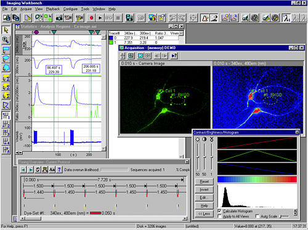Click the first main toolbar icon
The height and width of the screenshot is (230, 308).
[7, 18]
